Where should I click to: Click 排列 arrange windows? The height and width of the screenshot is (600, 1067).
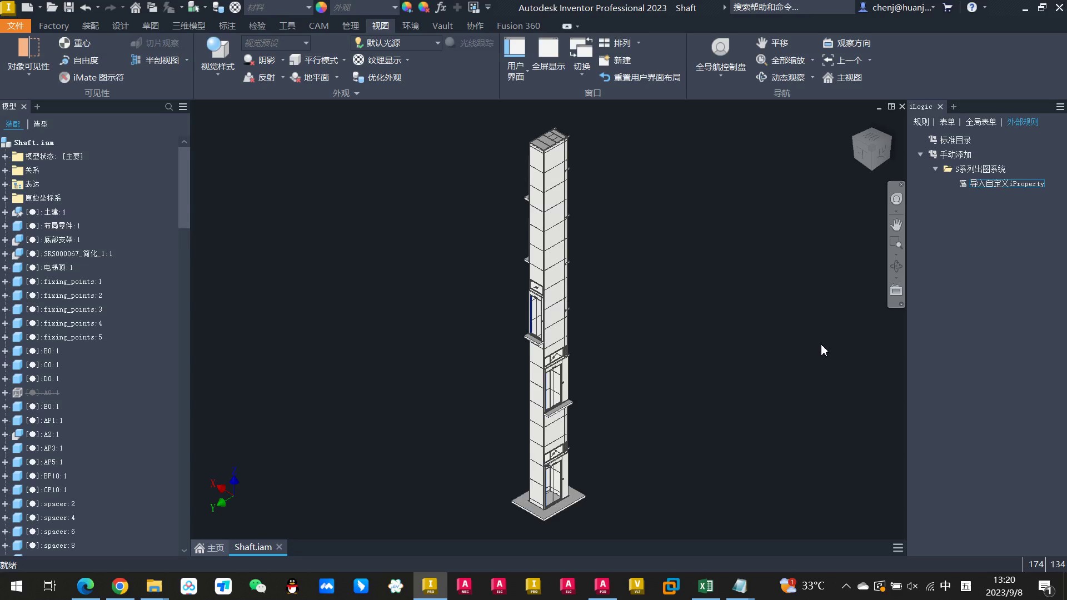(x=616, y=43)
